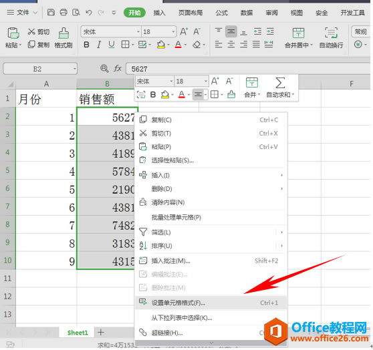373x350 pixels.
Task: Click the Undo arrow icon
Action: tap(89, 13)
